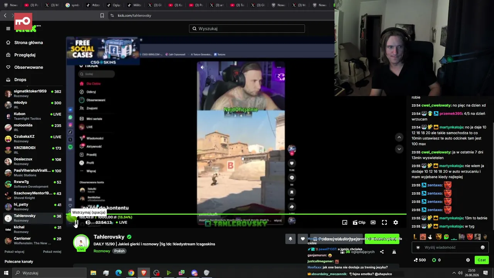The height and width of the screenshot is (278, 494).
Task: Open the PasiViherahoVirallinen channel
Action: [33, 173]
